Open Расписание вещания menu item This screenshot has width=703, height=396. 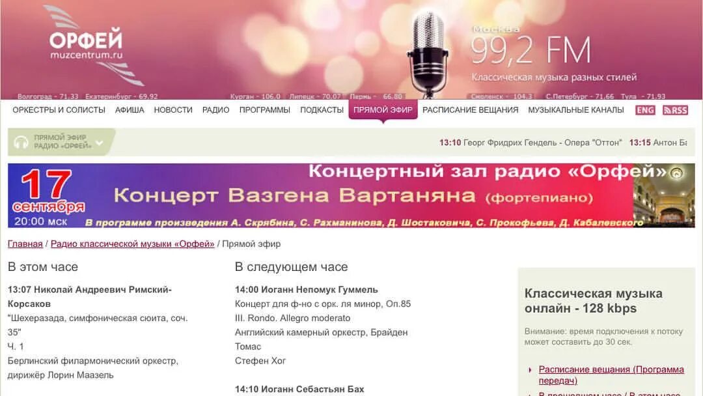[x=471, y=110]
